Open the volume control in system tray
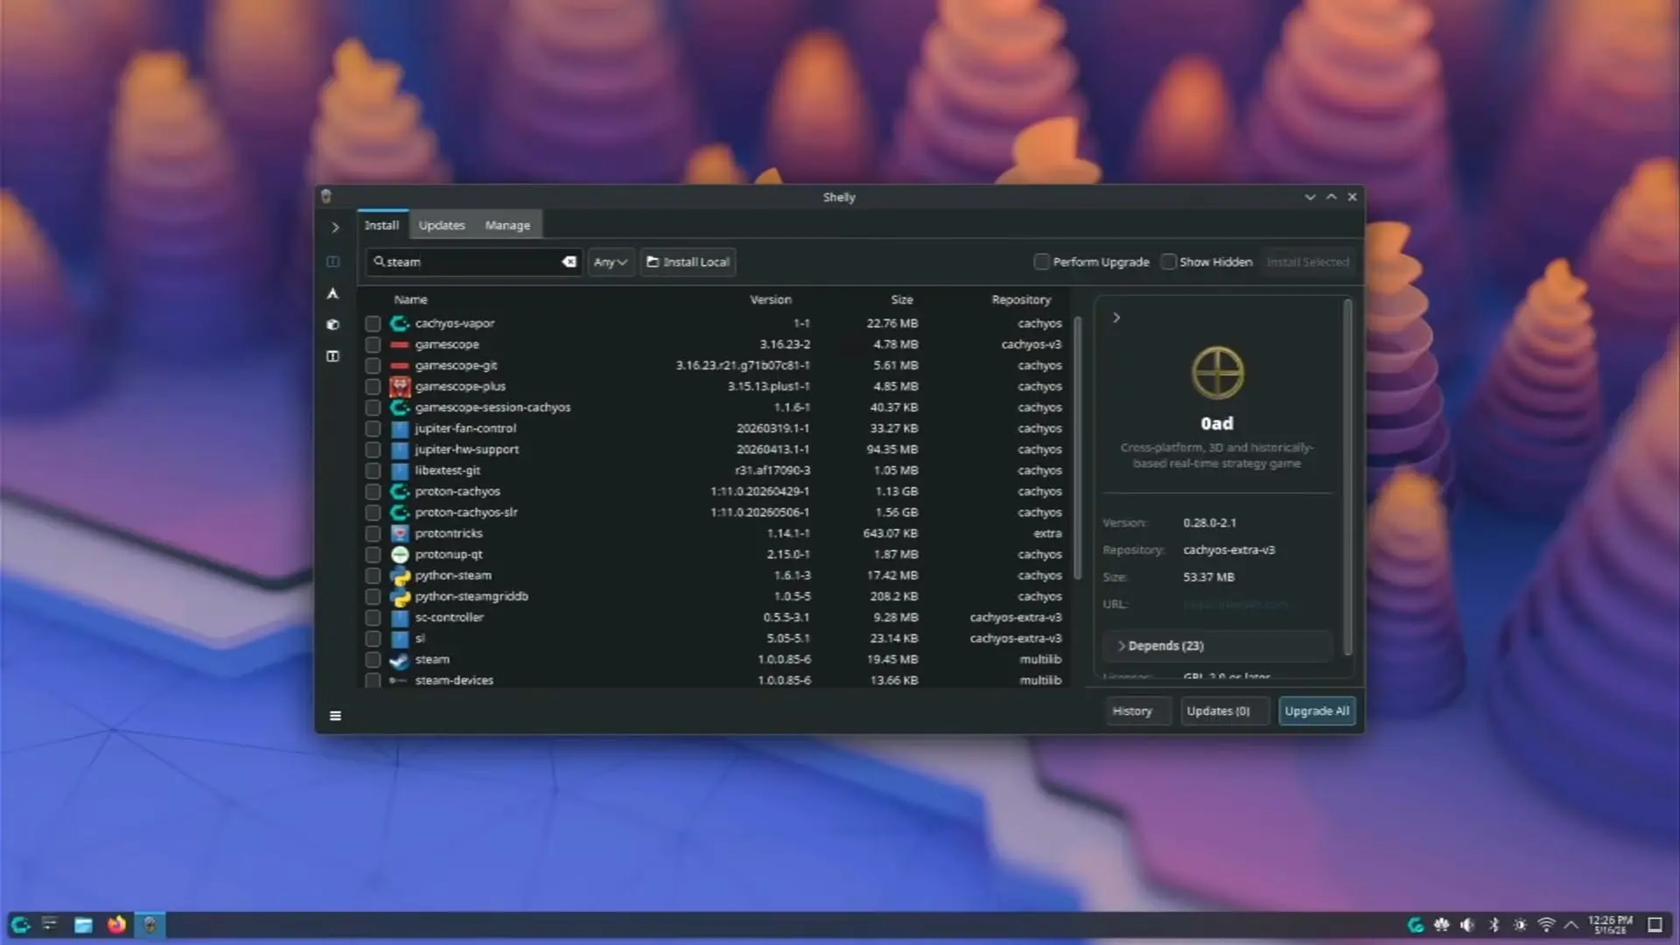Viewport: 1680px width, 945px height. click(x=1467, y=925)
